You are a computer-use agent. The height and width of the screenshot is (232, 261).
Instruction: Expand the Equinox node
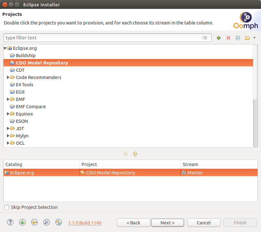point(8,114)
